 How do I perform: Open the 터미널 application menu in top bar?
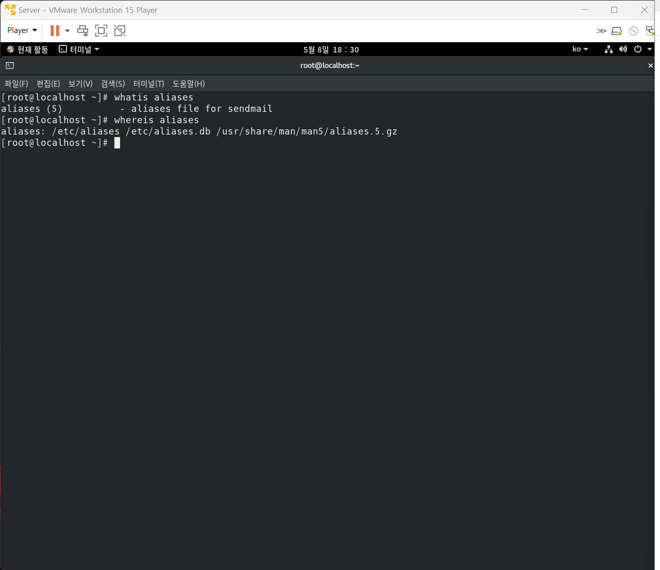point(79,49)
